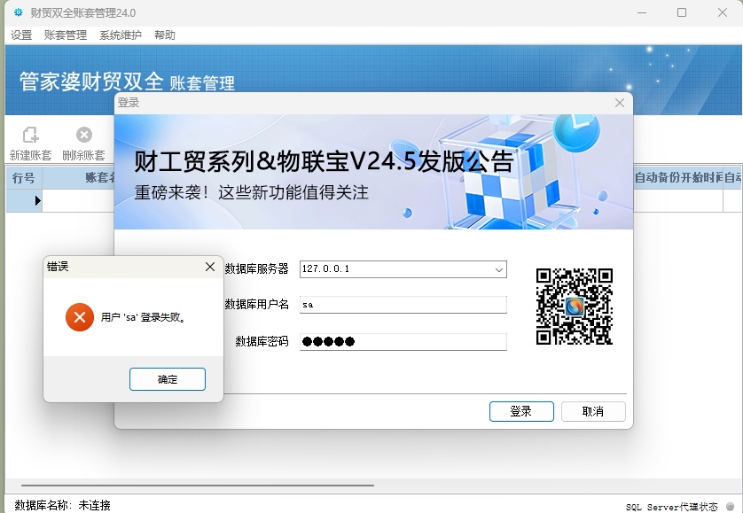Click the SQL Server代理状态 indicator light
Image resolution: width=743 pixels, height=513 pixels.
coord(731,506)
